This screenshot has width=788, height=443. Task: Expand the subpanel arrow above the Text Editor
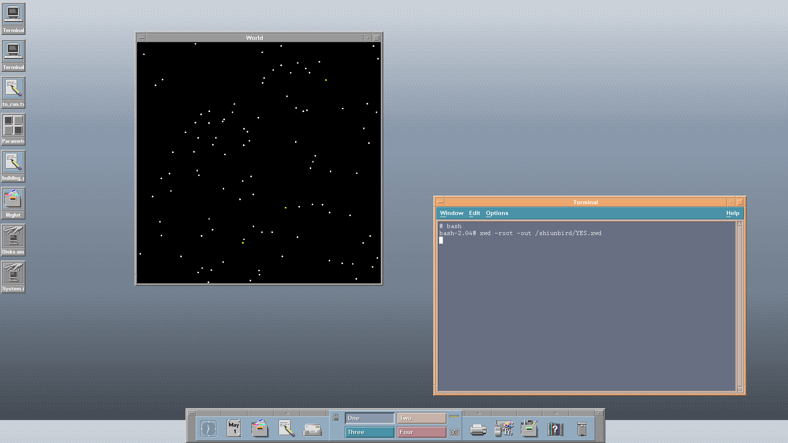point(287,413)
